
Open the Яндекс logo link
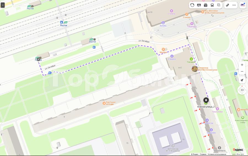click(x=238, y=150)
